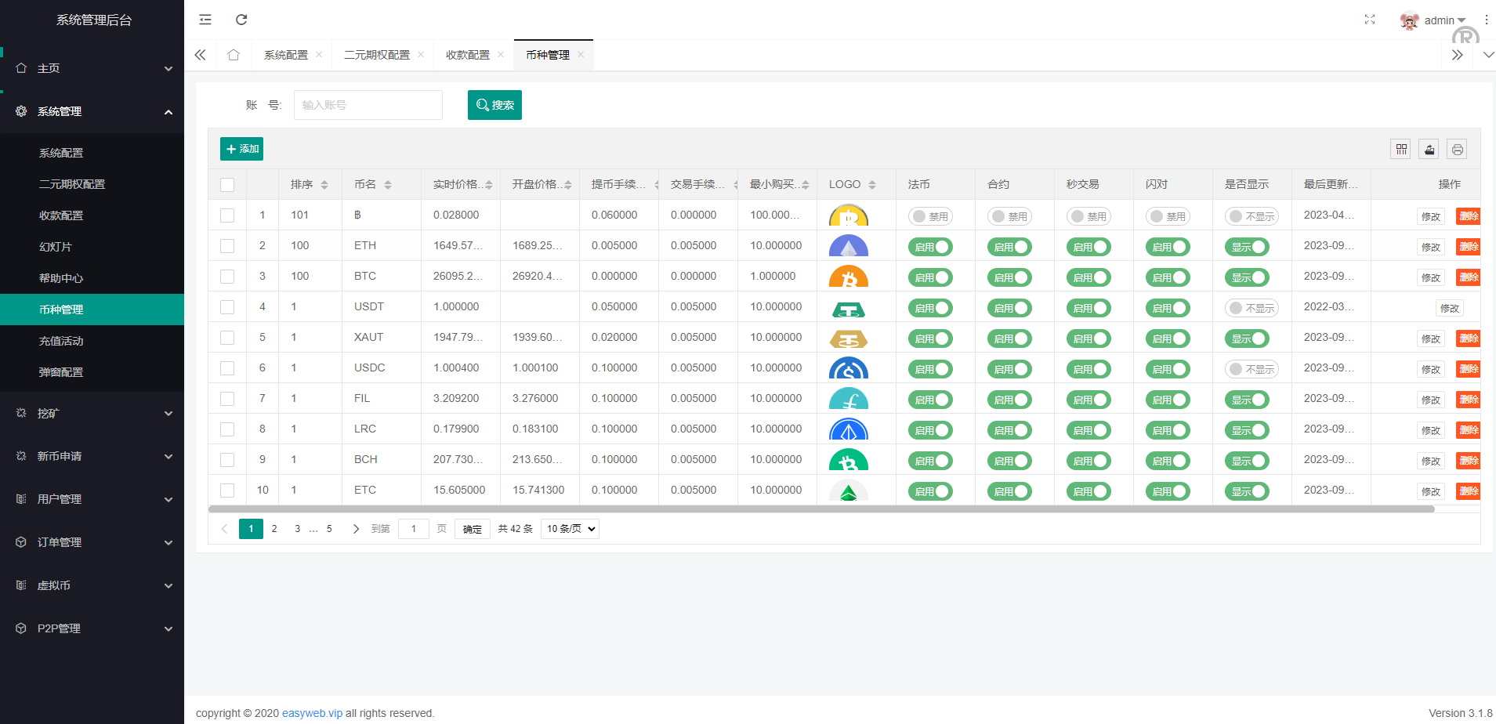Collapse the sidebar using the menu-fold icon
1496x724 pixels.
click(205, 20)
